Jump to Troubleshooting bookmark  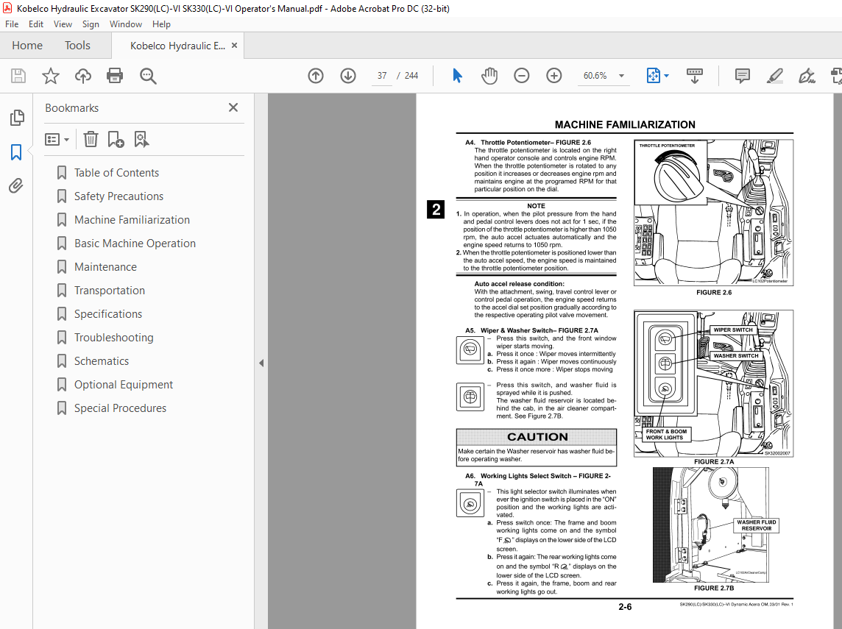[x=114, y=338]
